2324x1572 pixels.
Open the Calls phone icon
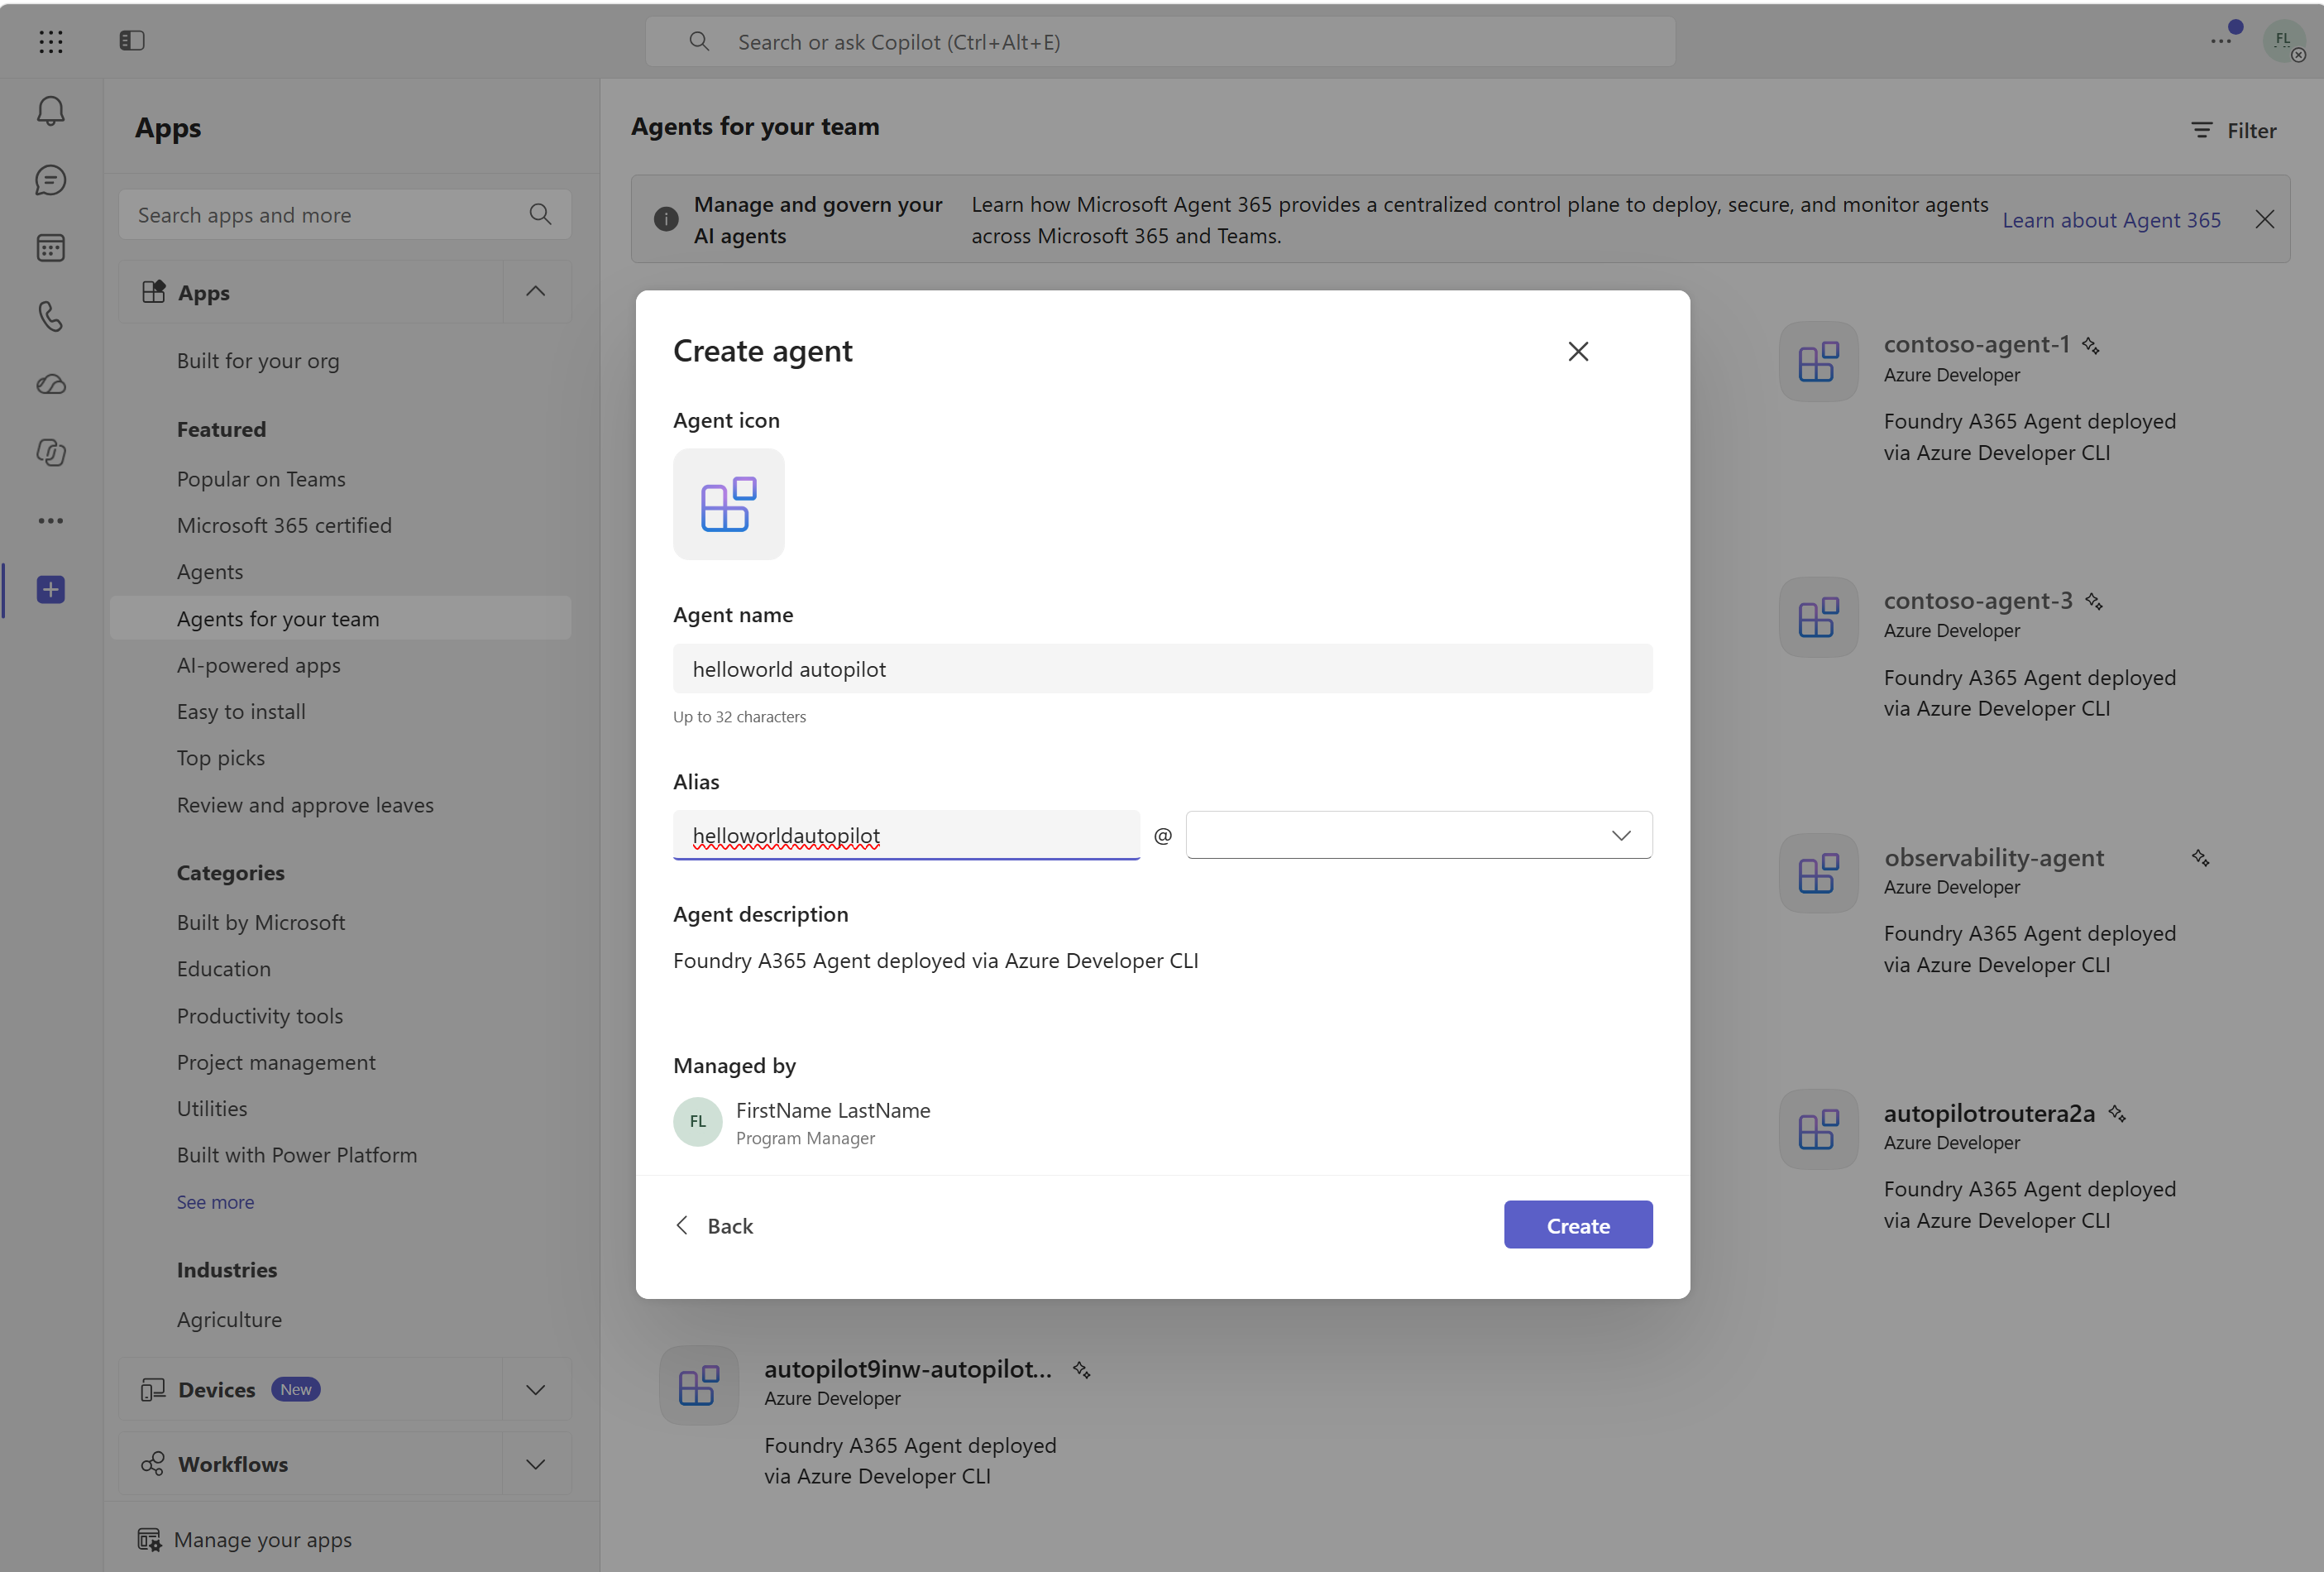pos(51,316)
